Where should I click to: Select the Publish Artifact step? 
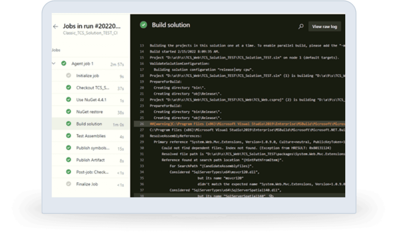90,160
